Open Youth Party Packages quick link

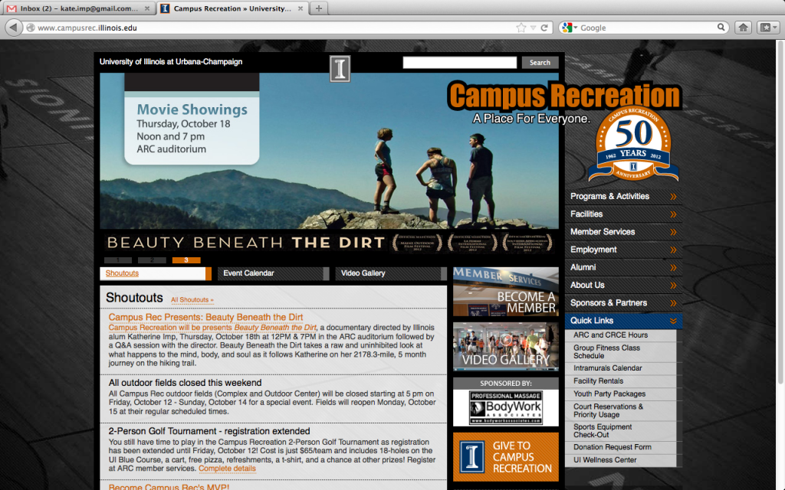(x=609, y=394)
